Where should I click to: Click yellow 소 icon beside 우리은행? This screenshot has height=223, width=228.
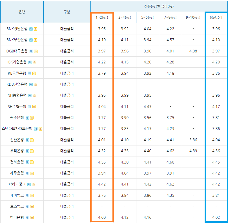click(x=32, y=151)
